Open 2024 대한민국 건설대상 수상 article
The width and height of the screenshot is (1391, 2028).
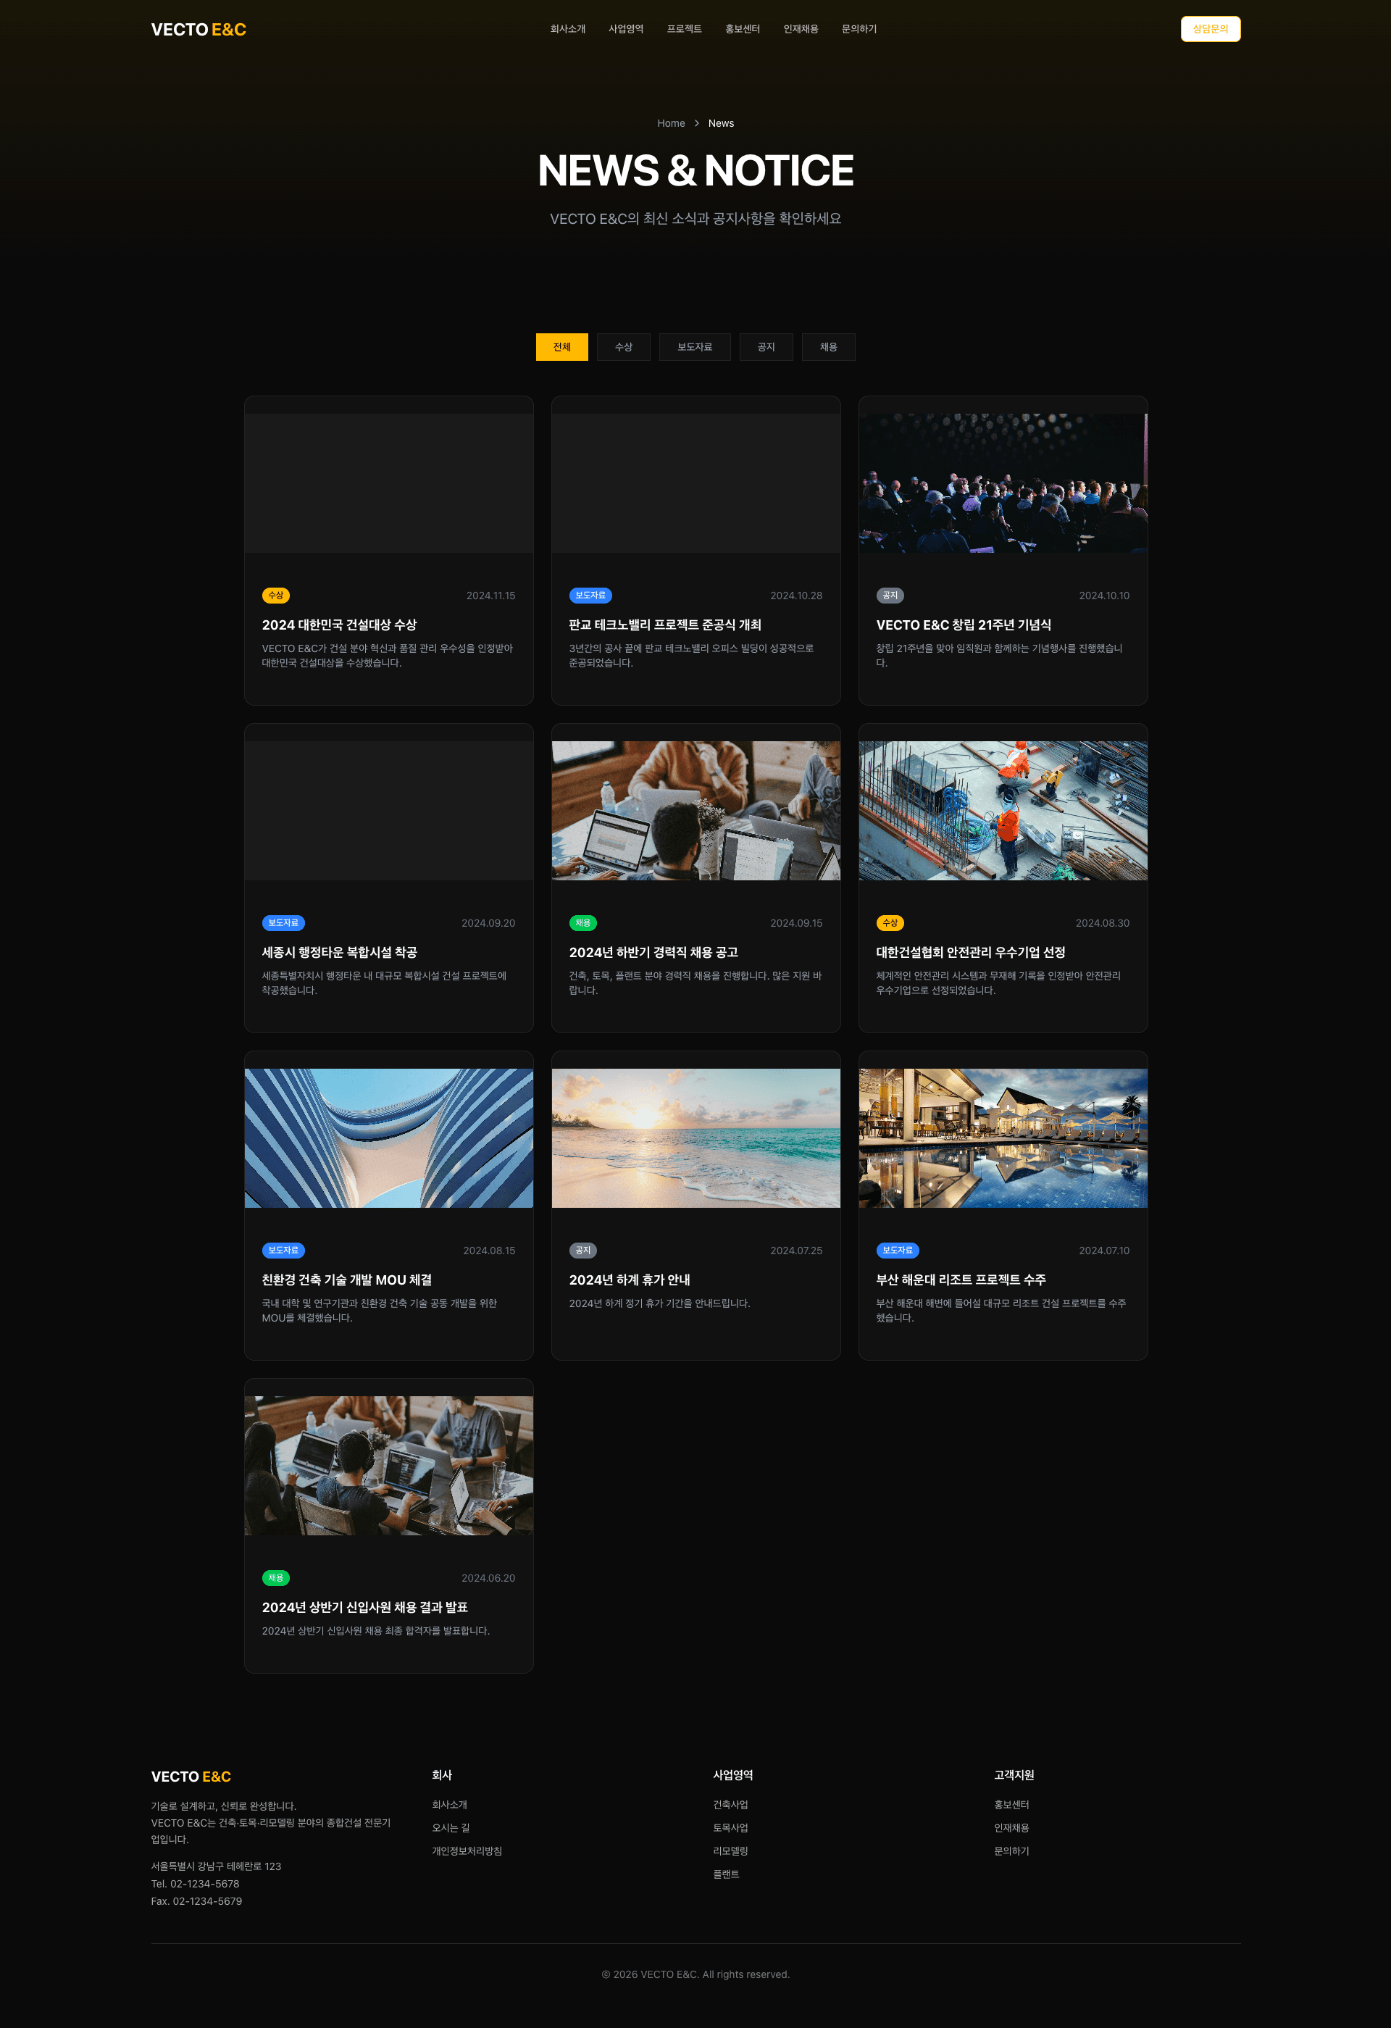[x=338, y=625]
